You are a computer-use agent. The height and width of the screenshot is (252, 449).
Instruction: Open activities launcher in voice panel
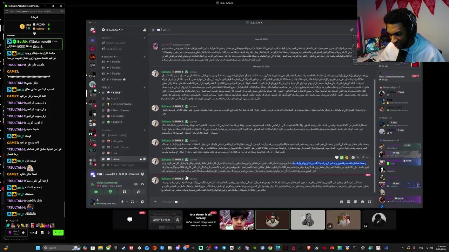click(x=124, y=192)
